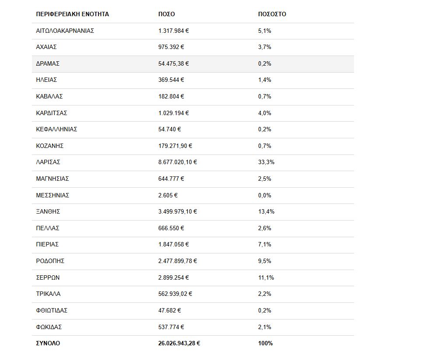
Task: Click the ΑΧΑΙΑΣ amount 975.392 €
Action: [171, 47]
